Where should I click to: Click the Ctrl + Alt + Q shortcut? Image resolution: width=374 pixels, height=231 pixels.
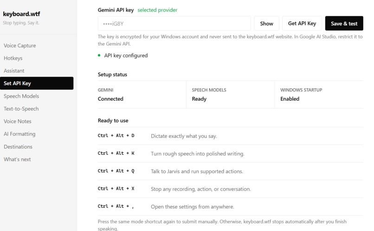click(x=116, y=171)
